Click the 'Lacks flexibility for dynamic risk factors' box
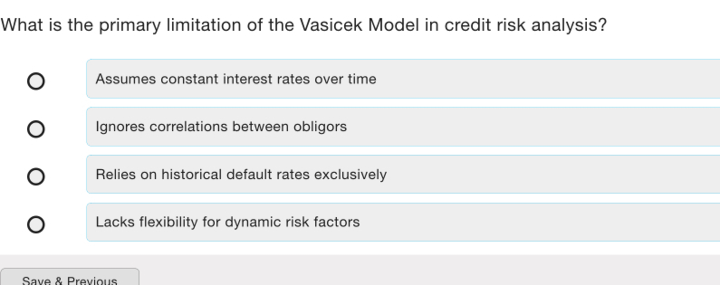The width and height of the screenshot is (720, 285). pos(403,222)
